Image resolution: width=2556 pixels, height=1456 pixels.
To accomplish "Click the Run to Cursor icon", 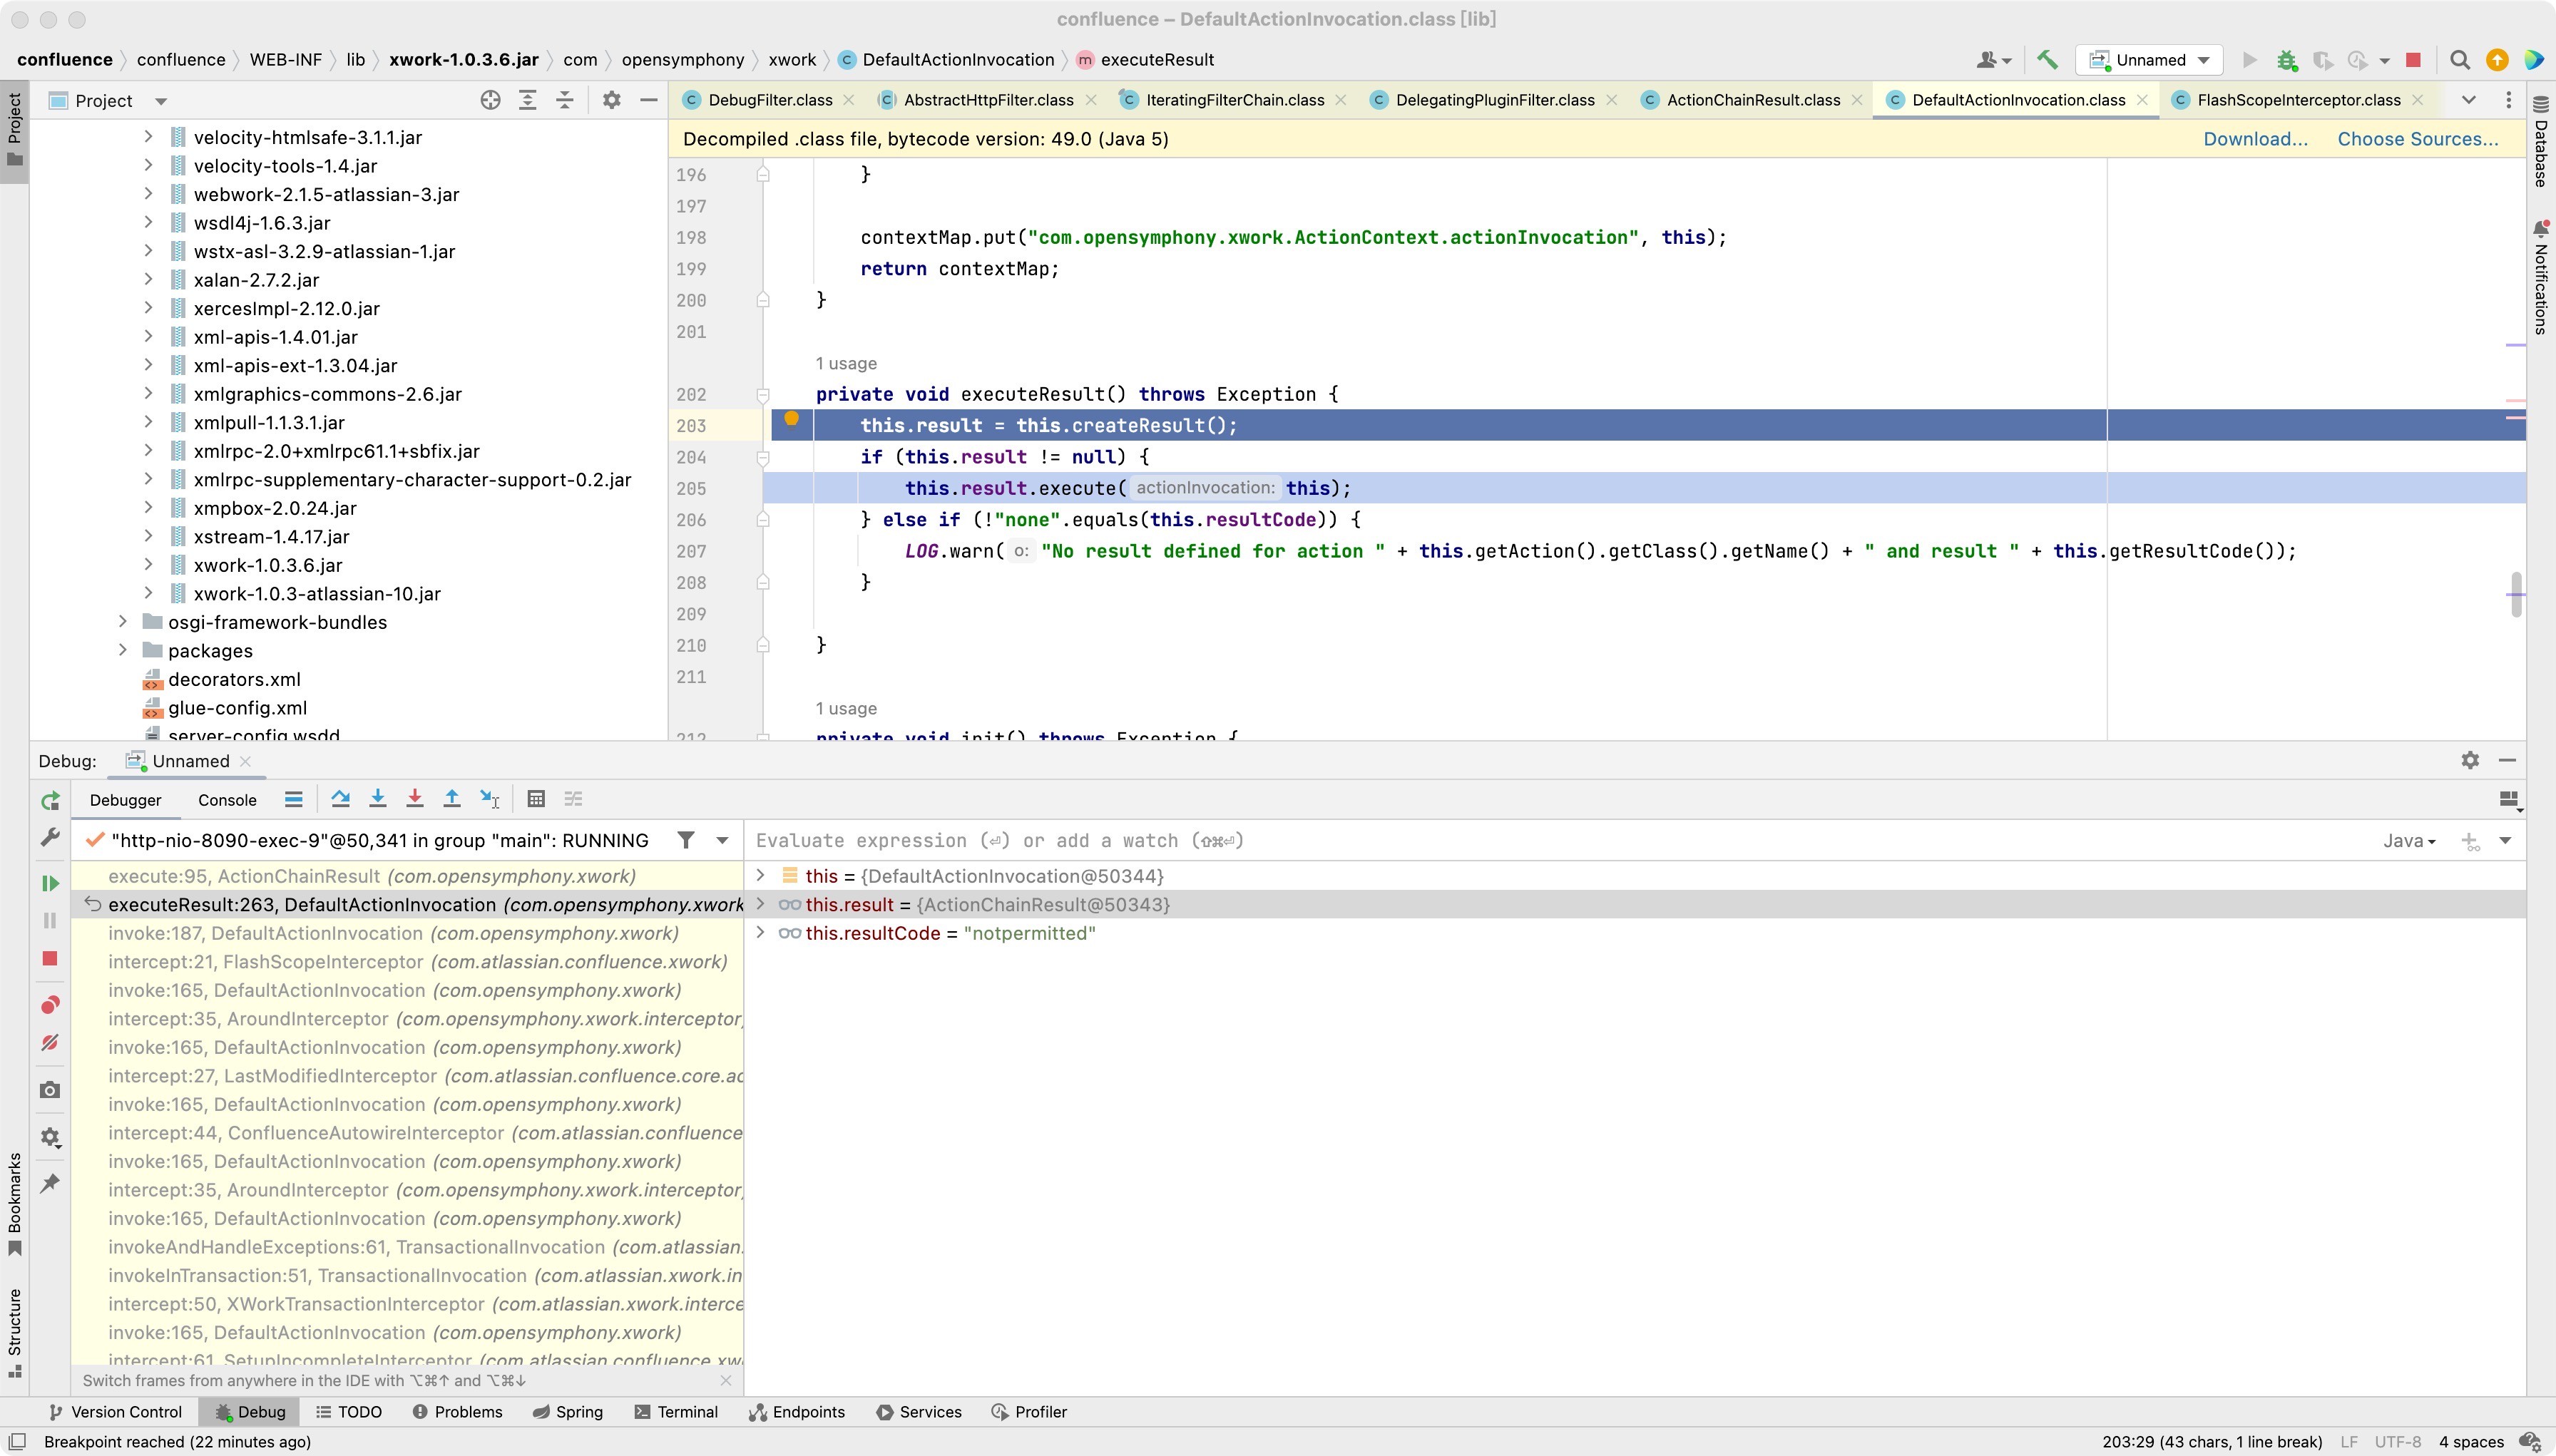I will click(x=490, y=799).
